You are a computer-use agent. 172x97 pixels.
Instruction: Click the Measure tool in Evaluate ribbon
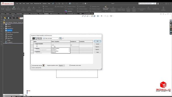click(14, 8)
